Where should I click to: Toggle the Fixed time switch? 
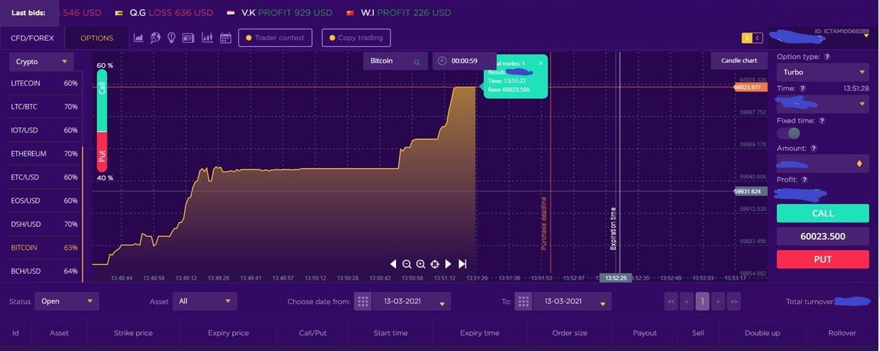point(788,133)
